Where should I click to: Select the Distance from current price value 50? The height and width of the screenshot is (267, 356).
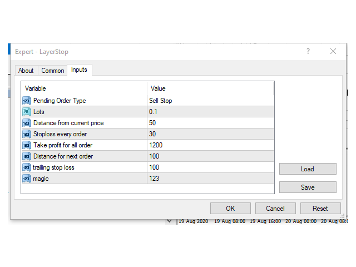210,123
